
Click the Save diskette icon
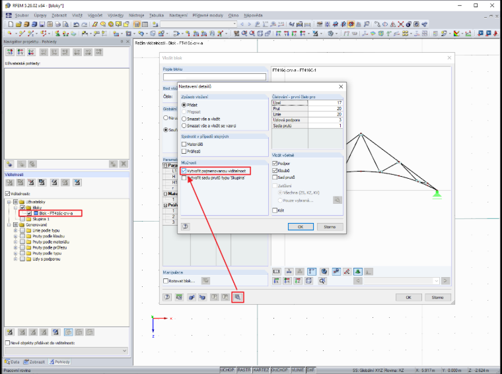[42, 24]
